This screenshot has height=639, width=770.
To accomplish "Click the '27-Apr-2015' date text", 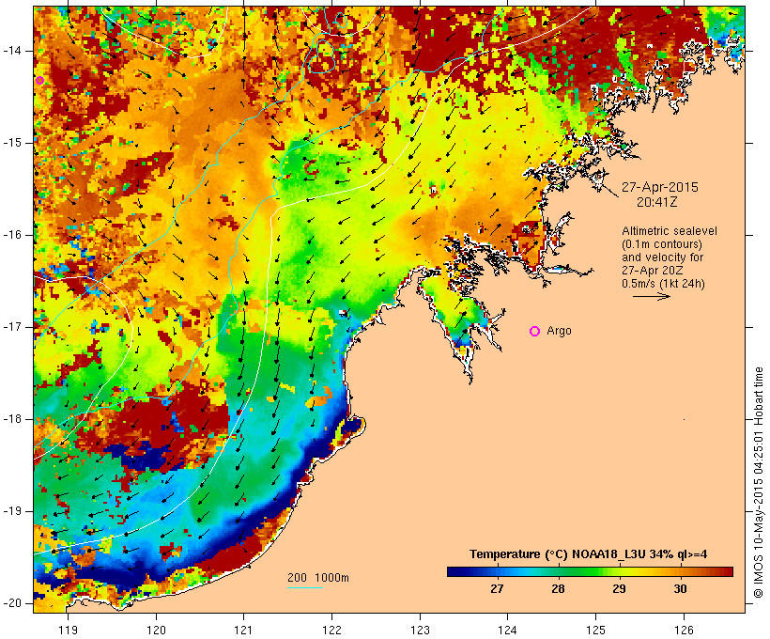I will [659, 187].
